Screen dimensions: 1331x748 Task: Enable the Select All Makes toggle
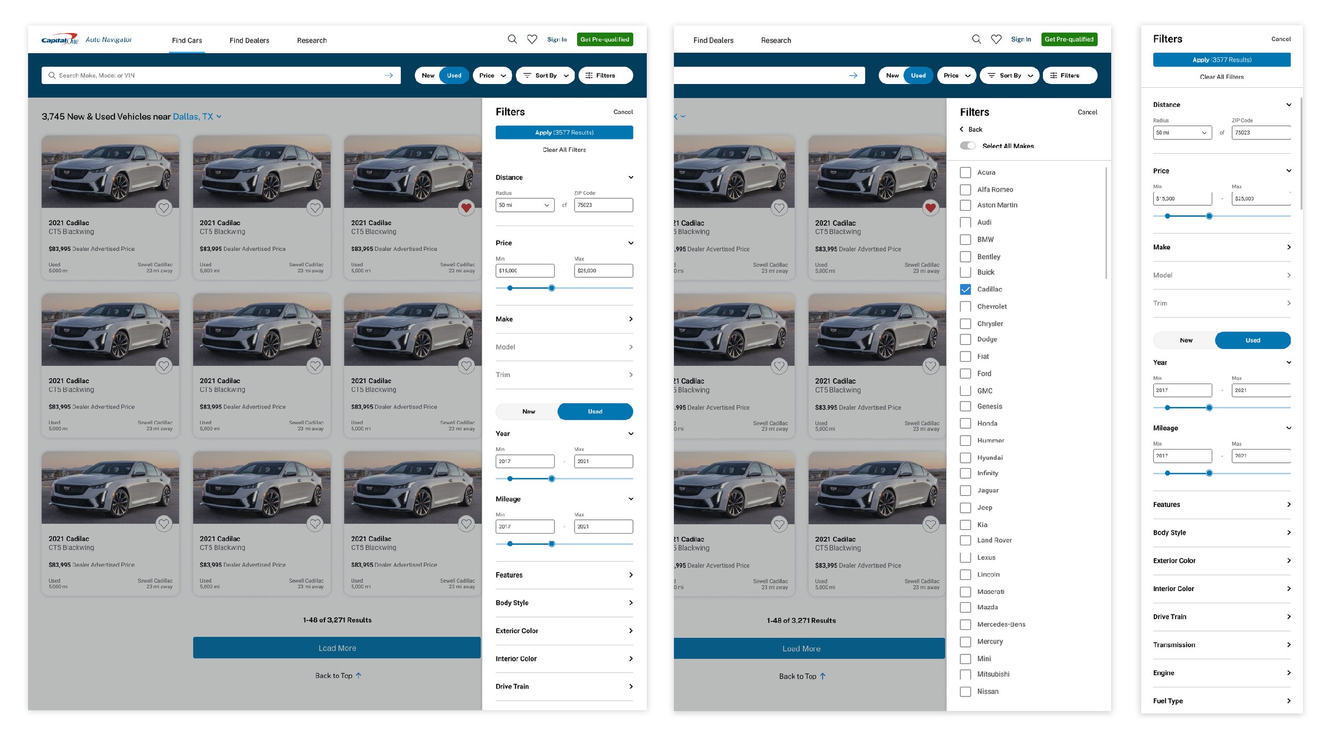[968, 145]
